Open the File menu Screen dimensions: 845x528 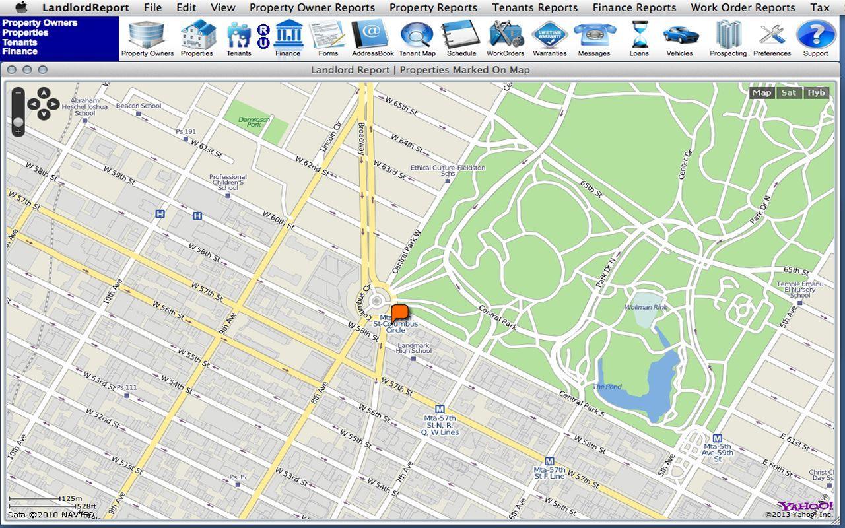[152, 7]
